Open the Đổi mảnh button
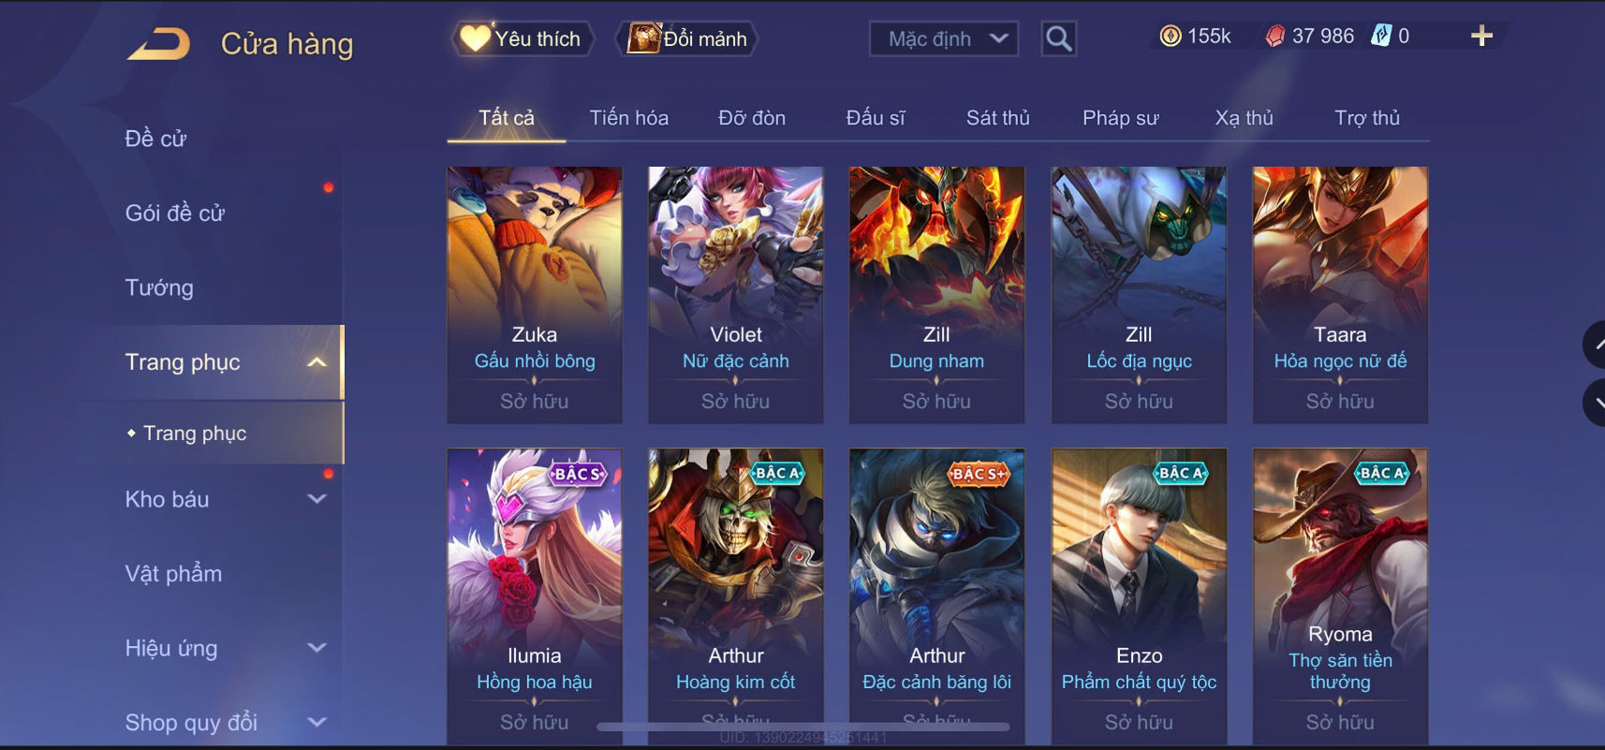1605x750 pixels. click(x=687, y=39)
